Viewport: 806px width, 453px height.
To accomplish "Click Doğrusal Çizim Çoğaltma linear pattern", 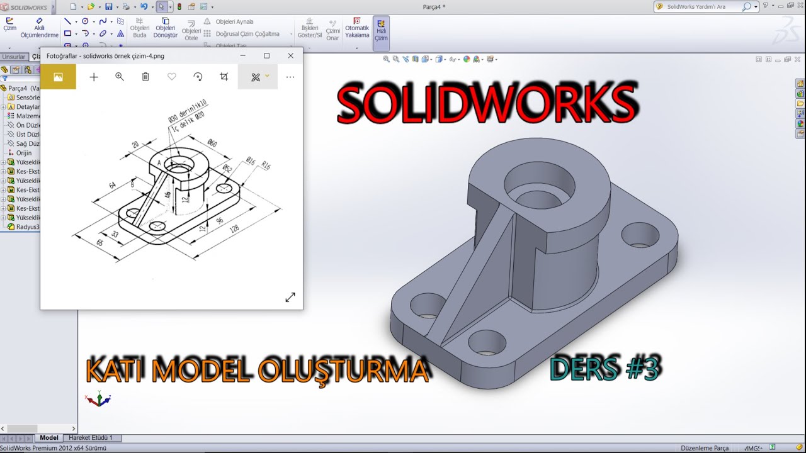I will [242, 34].
